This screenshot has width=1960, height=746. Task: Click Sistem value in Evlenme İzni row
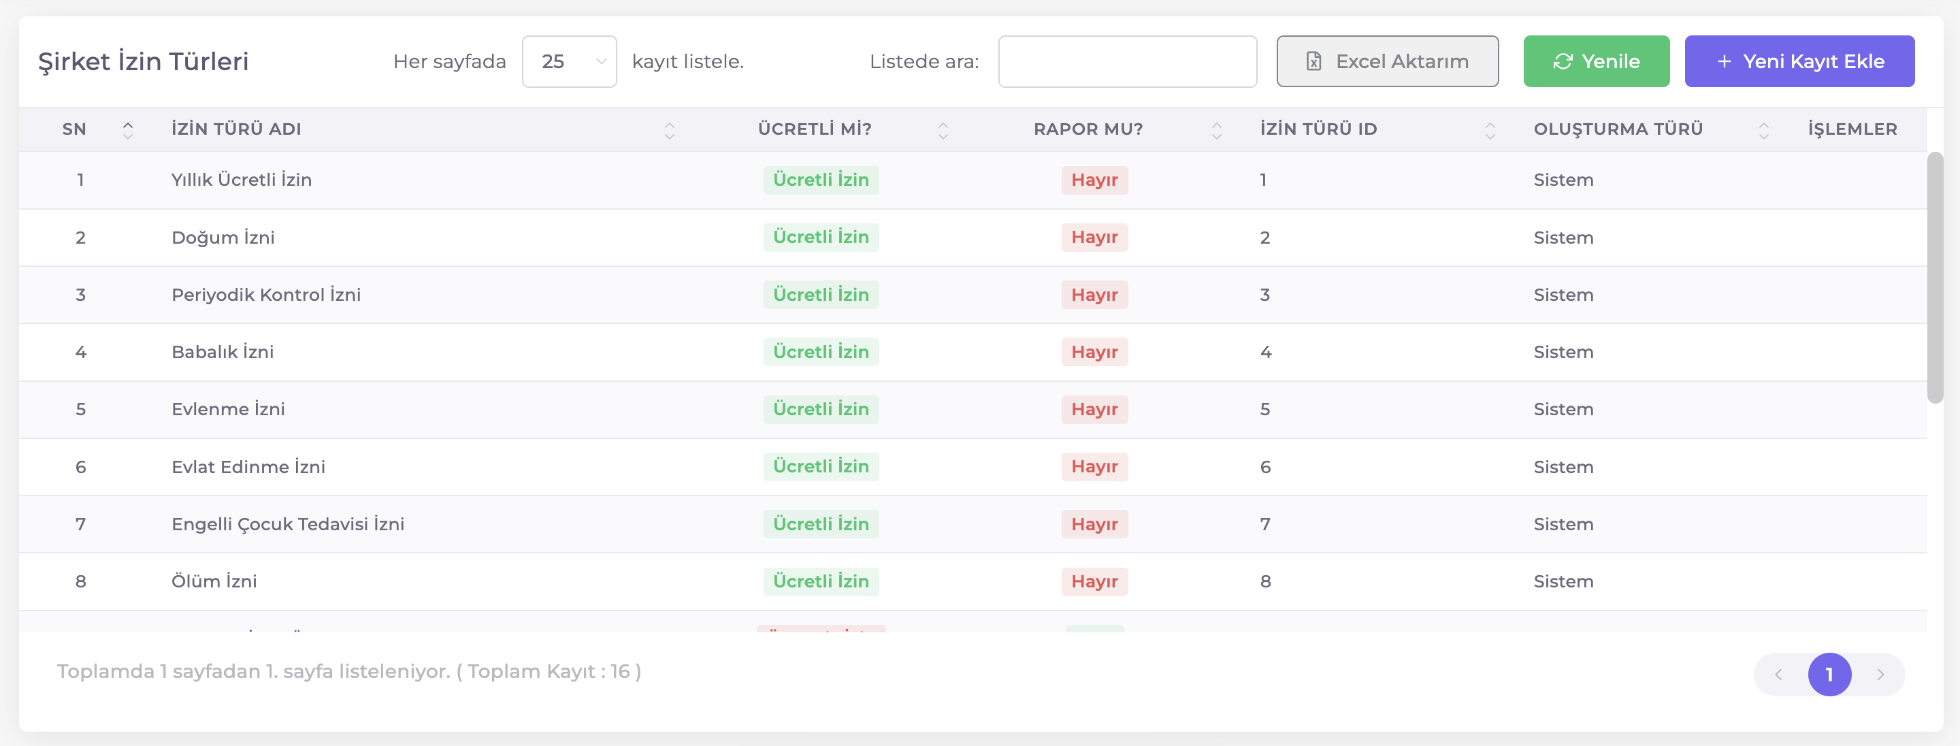pos(1563,409)
